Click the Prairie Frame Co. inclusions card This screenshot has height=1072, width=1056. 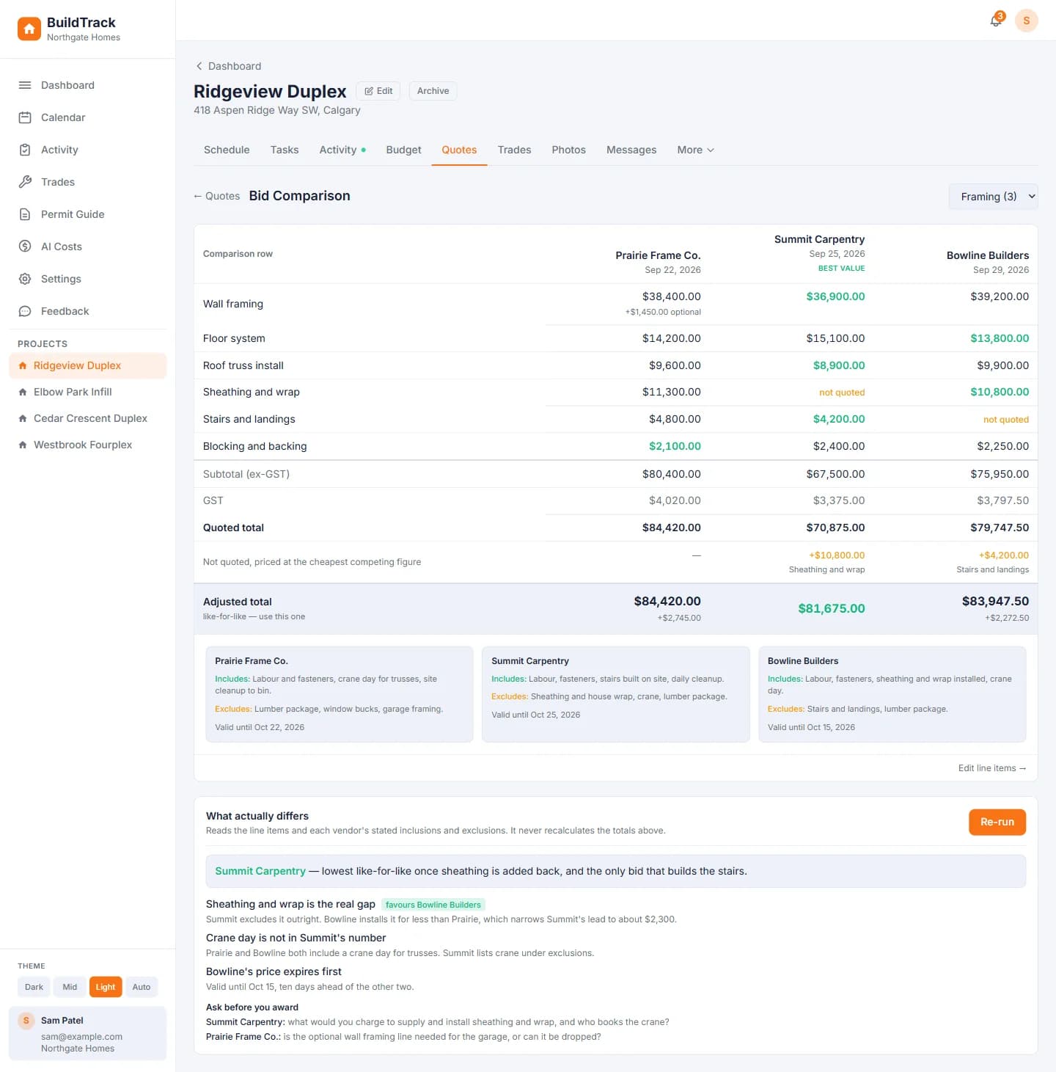coord(340,694)
